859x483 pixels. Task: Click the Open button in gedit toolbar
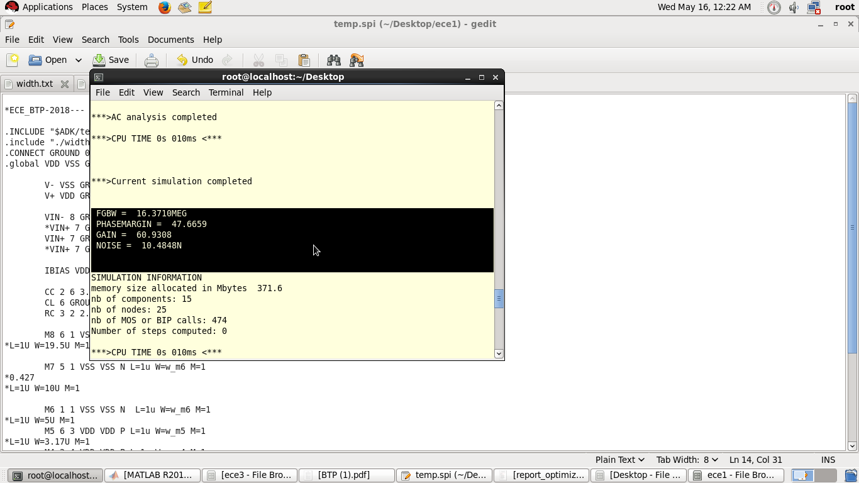48,60
